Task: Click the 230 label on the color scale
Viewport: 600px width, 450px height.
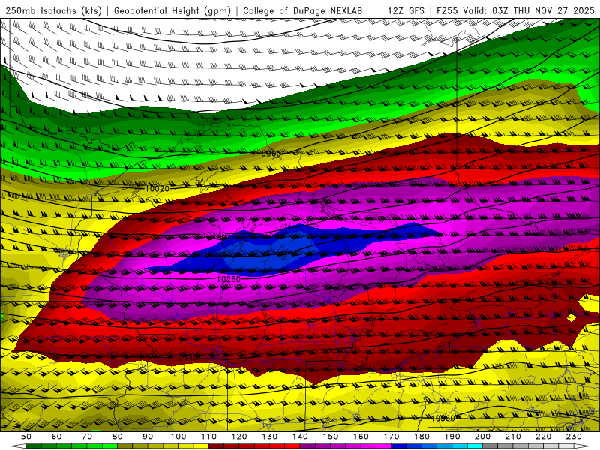Action: point(574,436)
